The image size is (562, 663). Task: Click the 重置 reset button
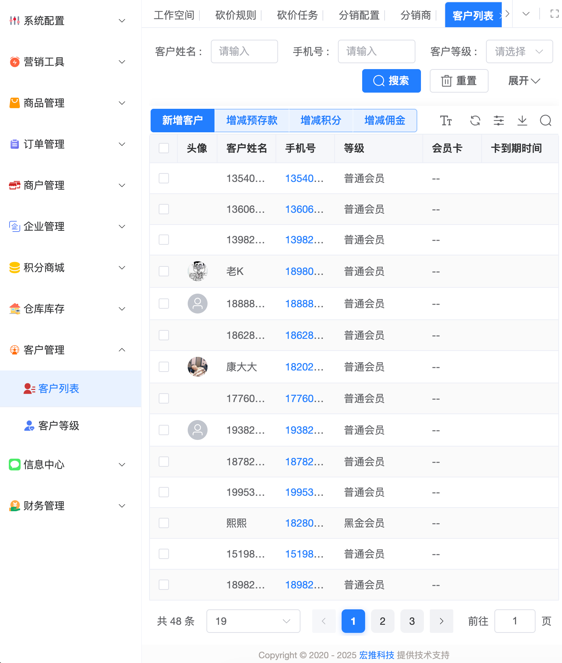[x=459, y=81]
